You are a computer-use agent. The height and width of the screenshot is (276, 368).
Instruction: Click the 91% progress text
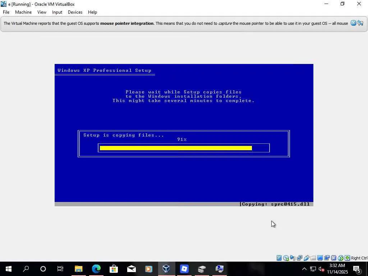(182, 139)
